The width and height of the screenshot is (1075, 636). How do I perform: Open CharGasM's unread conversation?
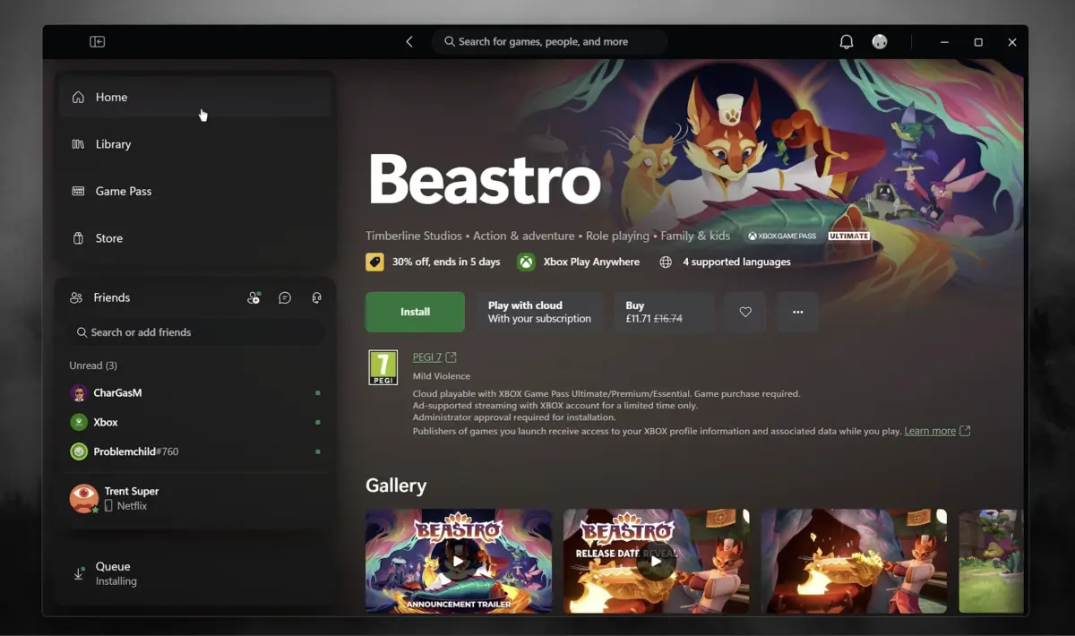pyautogui.click(x=195, y=393)
